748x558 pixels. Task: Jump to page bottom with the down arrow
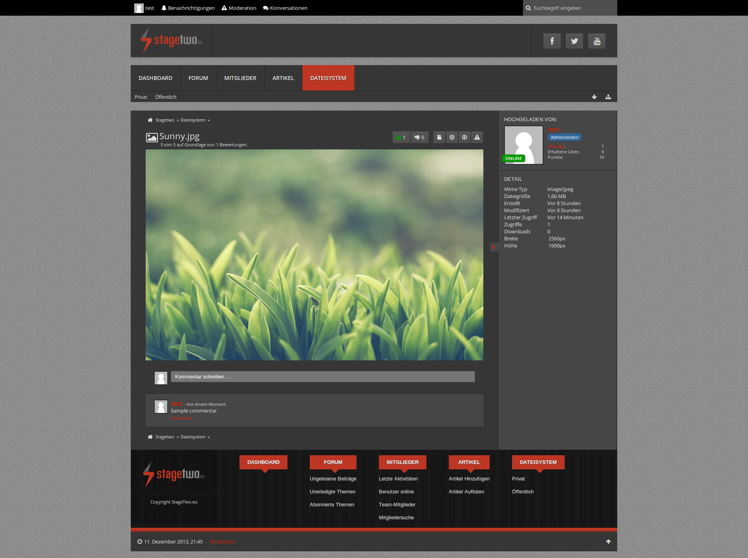[x=594, y=97]
